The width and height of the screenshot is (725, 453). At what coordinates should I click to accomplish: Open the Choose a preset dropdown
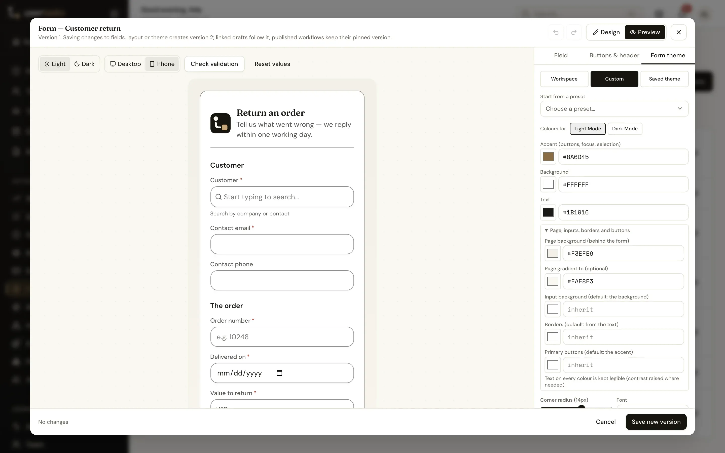pos(614,109)
